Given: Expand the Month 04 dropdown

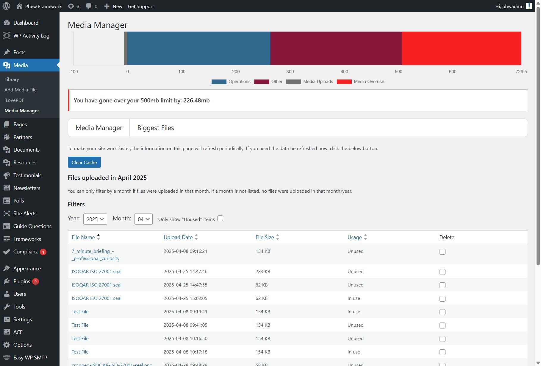Looking at the screenshot, I should click(143, 219).
